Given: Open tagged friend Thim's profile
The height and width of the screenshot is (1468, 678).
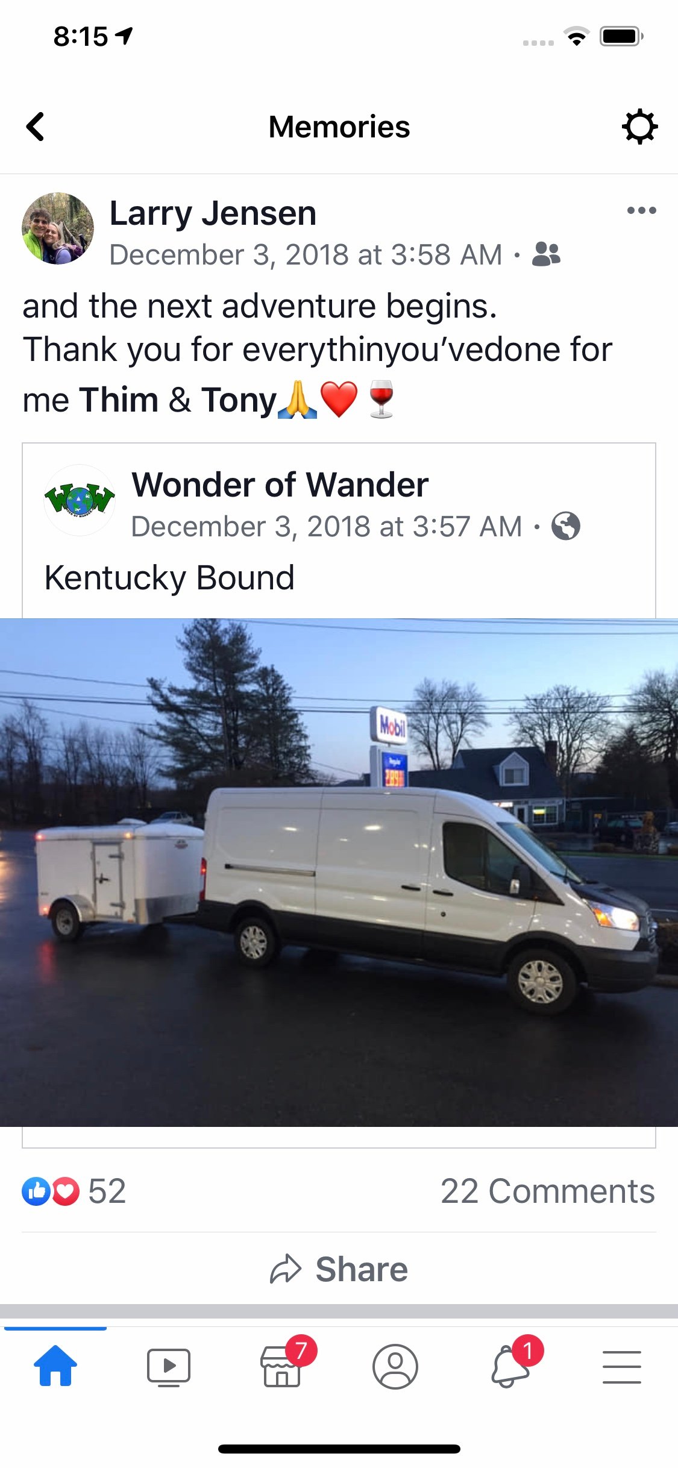Looking at the screenshot, I should [119, 400].
